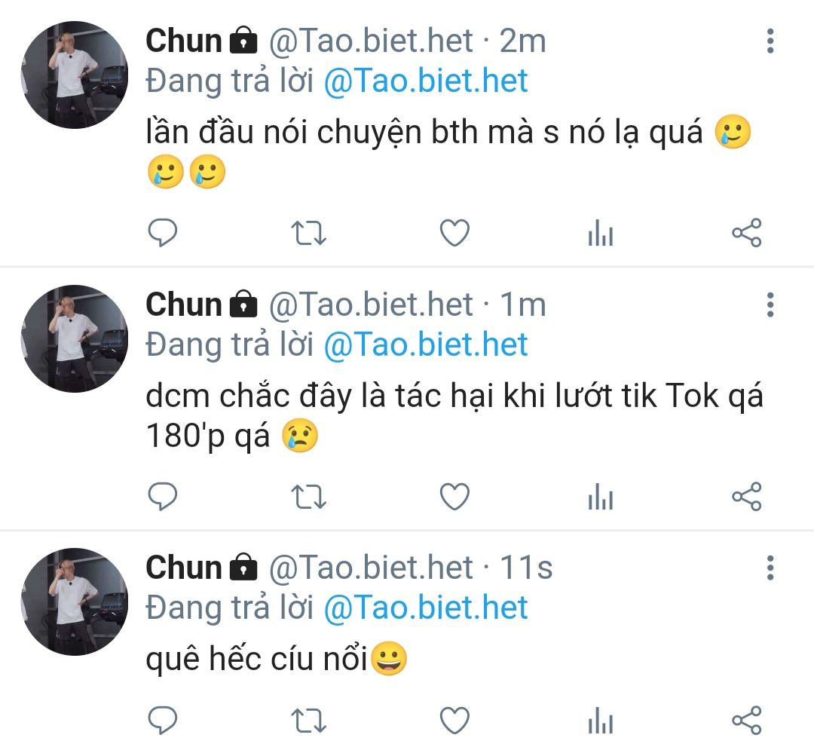Like the tik Tok tweet
The width and height of the screenshot is (814, 747).
454,497
